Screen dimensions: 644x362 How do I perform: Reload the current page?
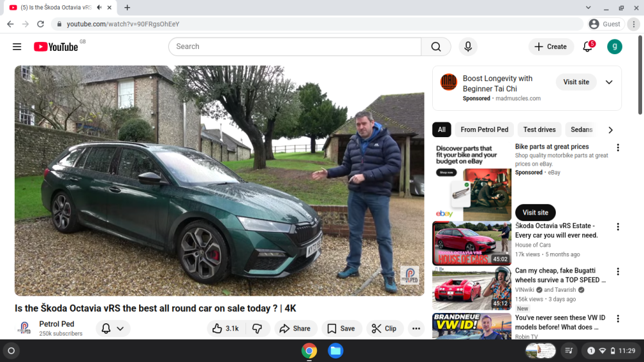pos(40,24)
